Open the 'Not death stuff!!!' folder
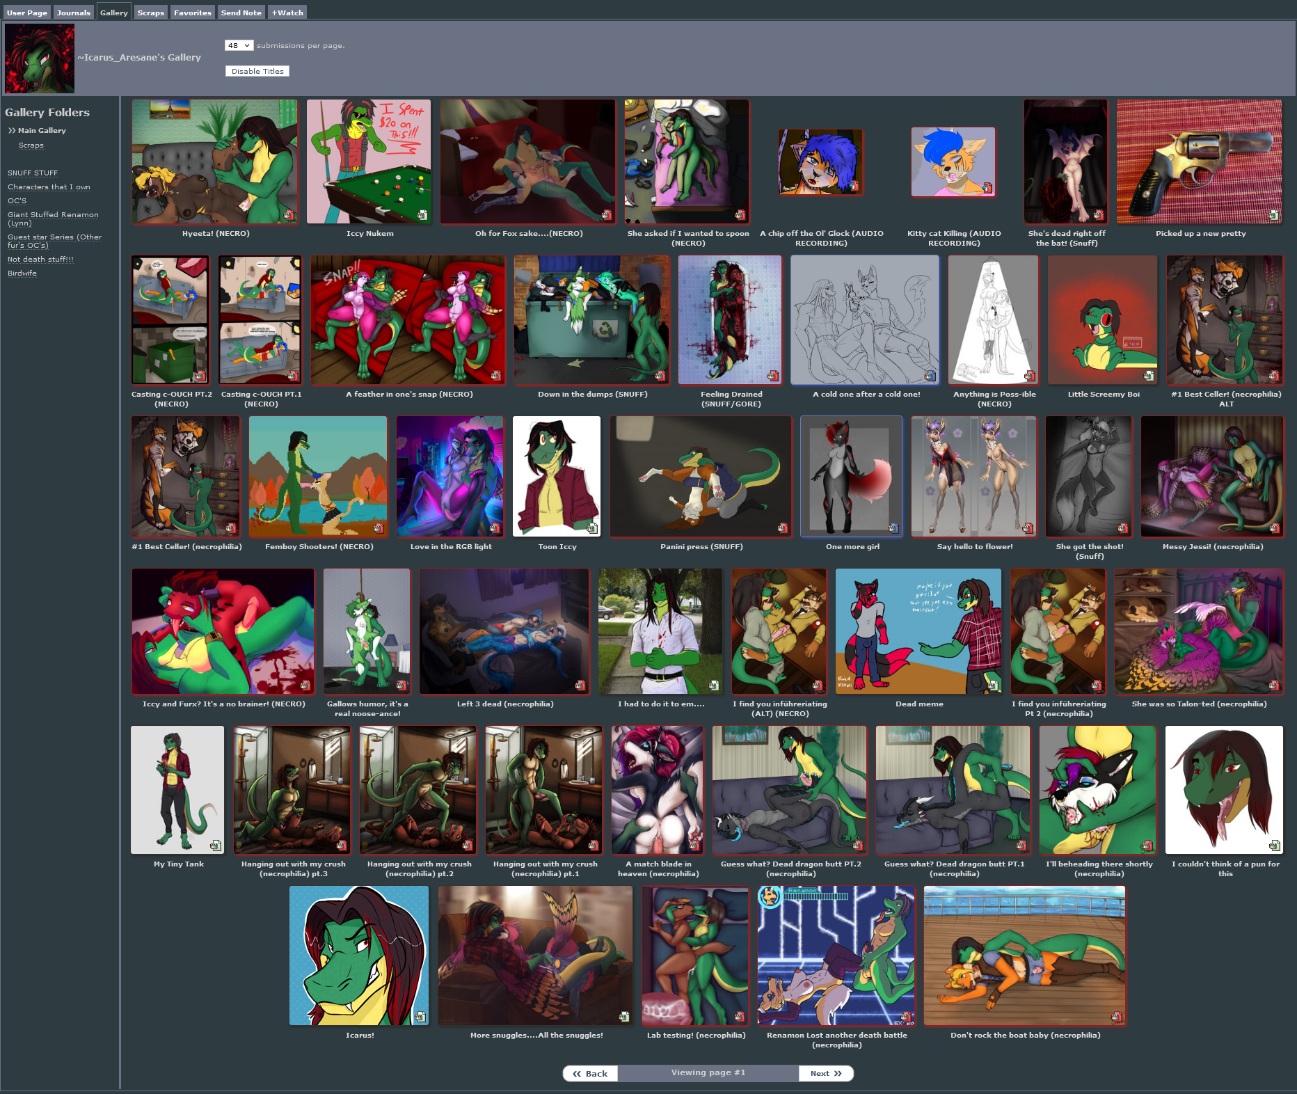 click(x=40, y=259)
